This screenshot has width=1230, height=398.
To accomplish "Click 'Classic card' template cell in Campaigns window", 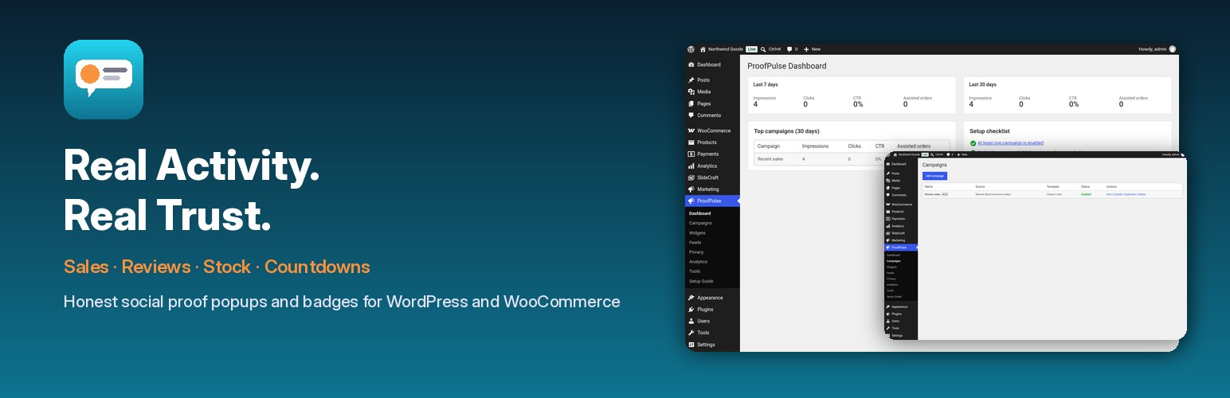I will click(x=1054, y=194).
